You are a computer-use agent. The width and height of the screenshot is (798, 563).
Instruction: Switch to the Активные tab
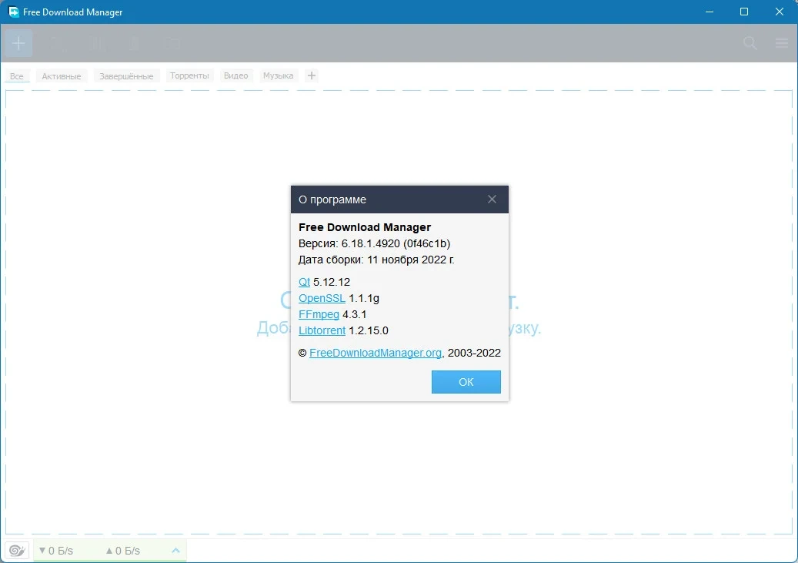coord(62,76)
